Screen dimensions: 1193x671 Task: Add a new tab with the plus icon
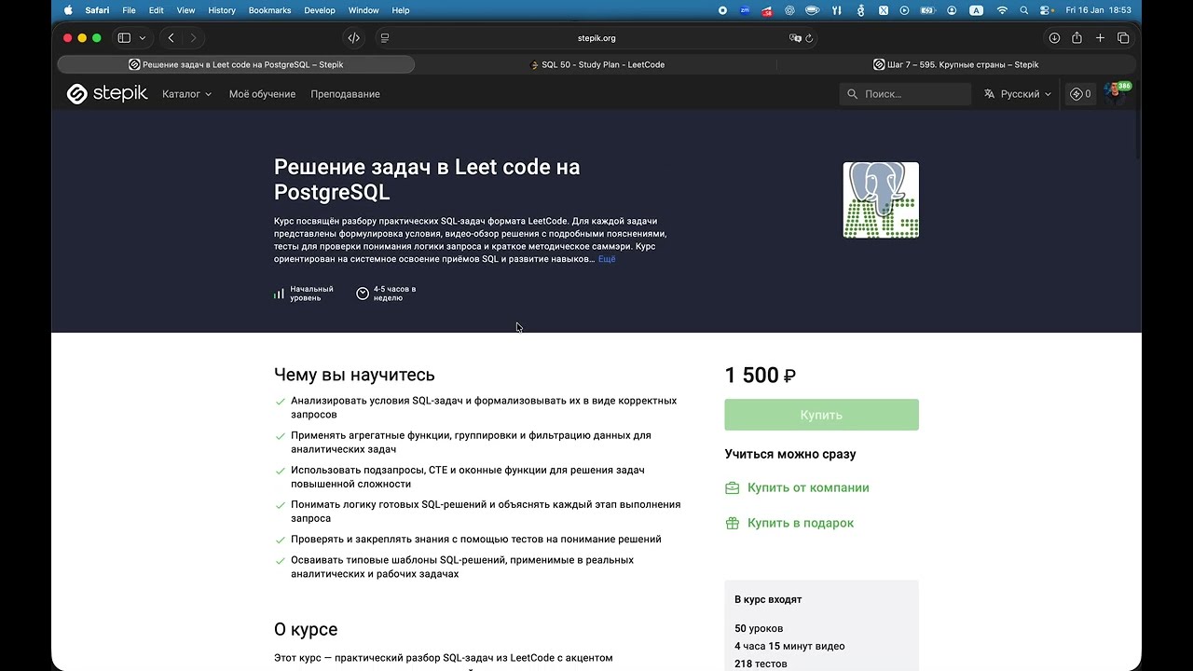(x=1100, y=38)
